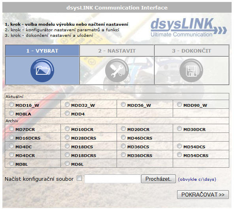234x210 pixels.
Task: Click the '2. krok - konfigurátor nastavení' line
Action: (x=62, y=30)
